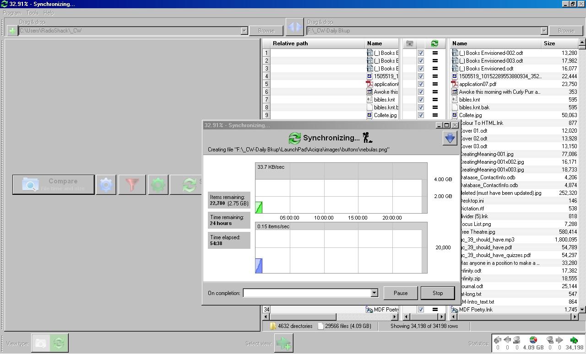Click the swap sides blue arrows button
This screenshot has width=586, height=354.
(294, 27)
